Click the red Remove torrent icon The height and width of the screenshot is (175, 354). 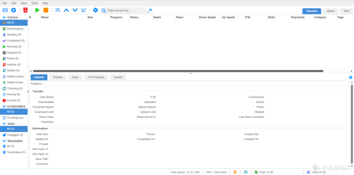click(25, 10)
